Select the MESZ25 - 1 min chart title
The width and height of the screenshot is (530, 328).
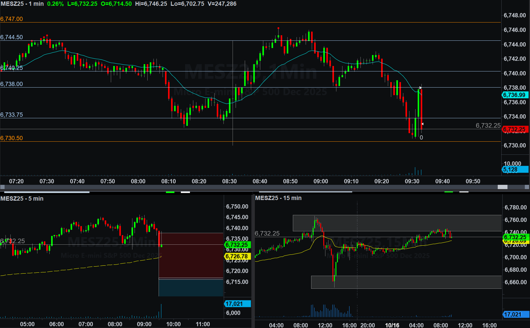coord(22,4)
